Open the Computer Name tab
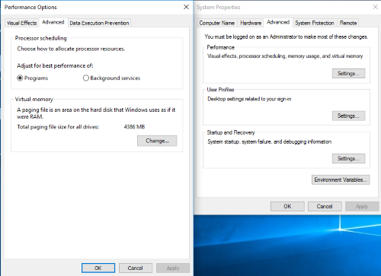This screenshot has height=276, width=381. click(x=216, y=23)
